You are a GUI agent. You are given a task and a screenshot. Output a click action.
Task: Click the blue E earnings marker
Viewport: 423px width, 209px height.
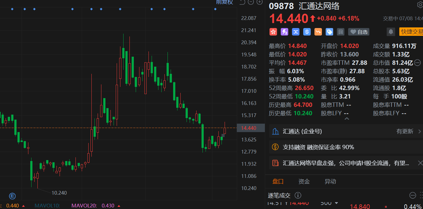[x=12, y=196]
